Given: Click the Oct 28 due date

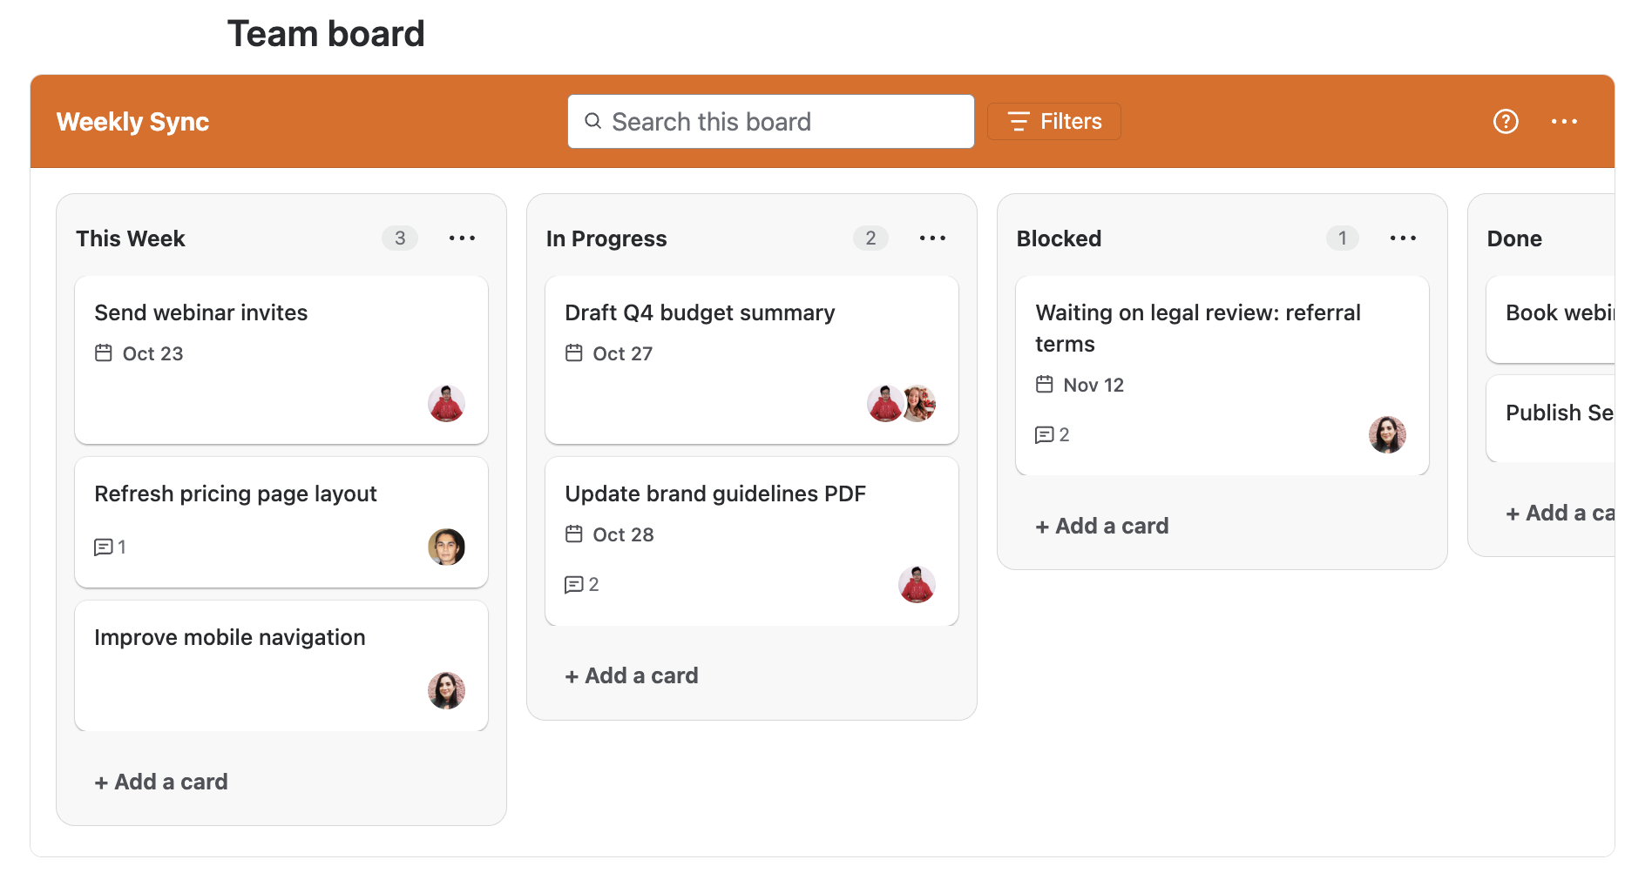Looking at the screenshot, I should 623,534.
